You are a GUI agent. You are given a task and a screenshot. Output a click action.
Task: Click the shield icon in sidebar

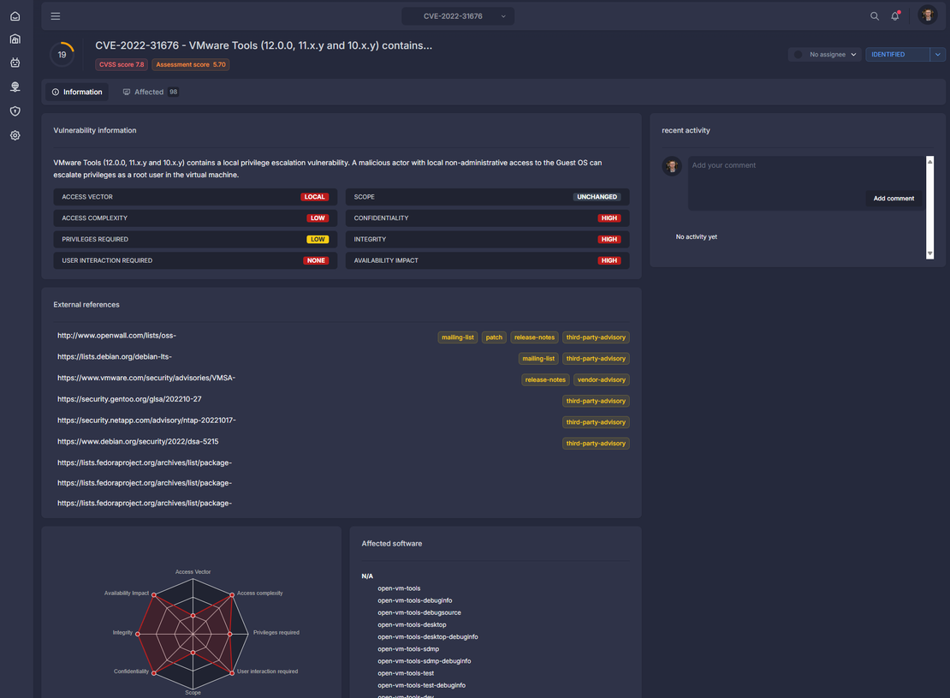click(x=15, y=111)
